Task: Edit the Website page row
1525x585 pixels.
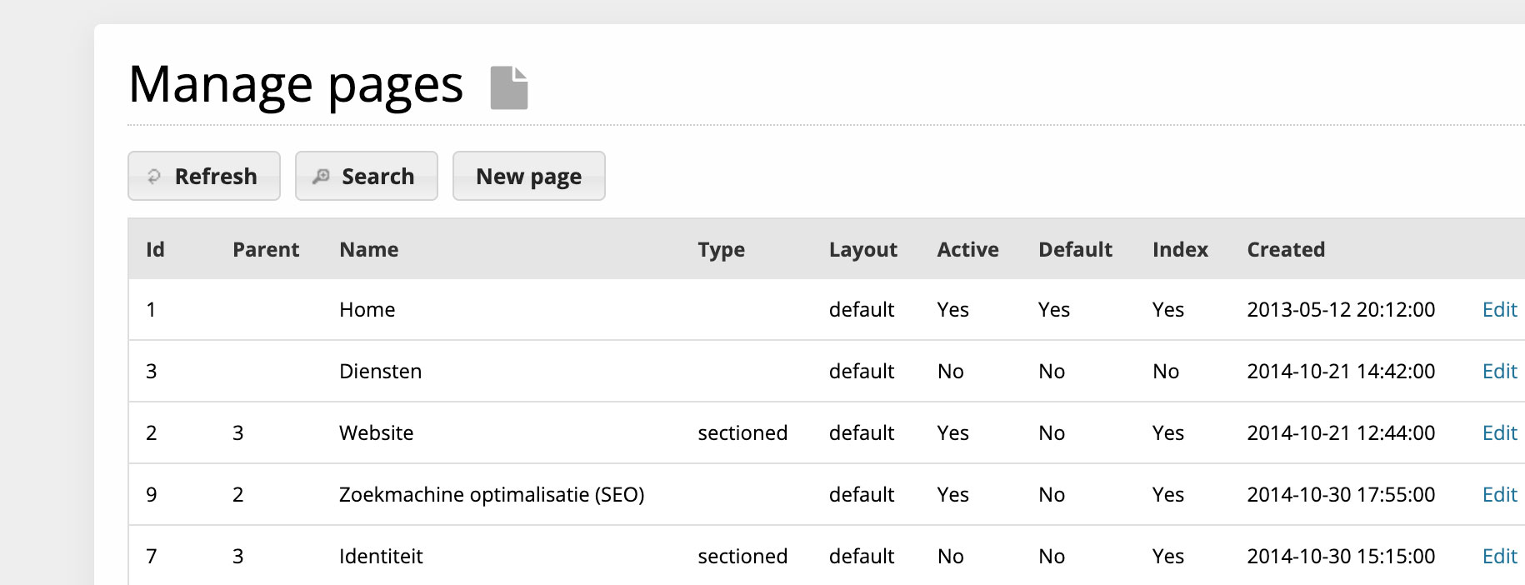Action: (x=1499, y=432)
